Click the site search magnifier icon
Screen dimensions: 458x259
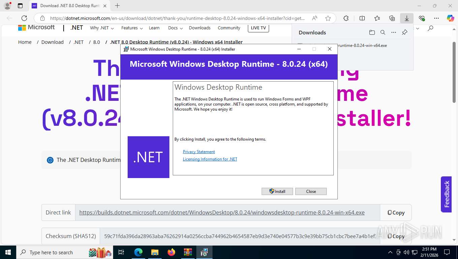(x=430, y=28)
